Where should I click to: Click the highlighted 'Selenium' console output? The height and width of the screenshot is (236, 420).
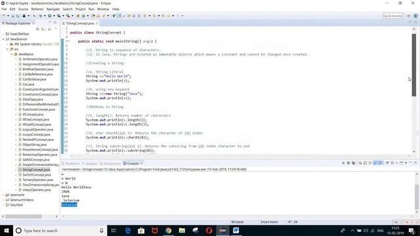(x=69, y=205)
